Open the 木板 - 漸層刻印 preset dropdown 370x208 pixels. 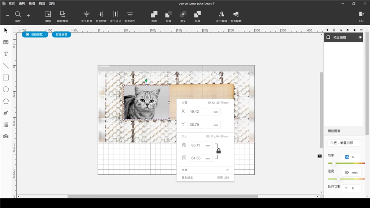tap(344, 143)
